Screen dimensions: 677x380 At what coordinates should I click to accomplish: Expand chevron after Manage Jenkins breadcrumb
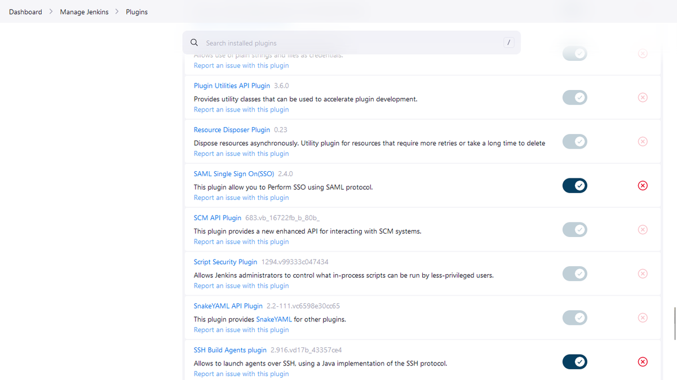(x=117, y=11)
